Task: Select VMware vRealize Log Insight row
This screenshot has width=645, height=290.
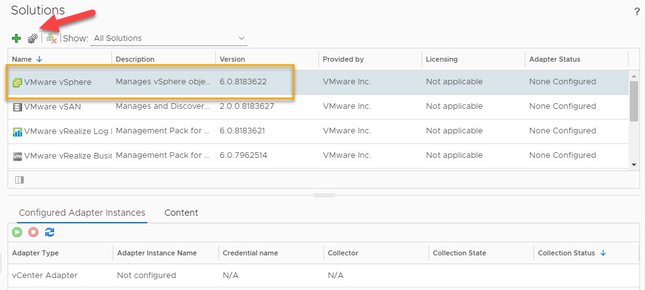Action: tap(63, 131)
